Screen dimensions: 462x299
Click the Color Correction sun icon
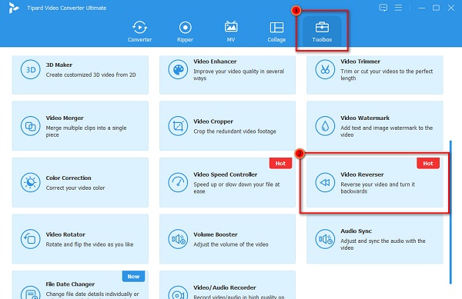30,182
